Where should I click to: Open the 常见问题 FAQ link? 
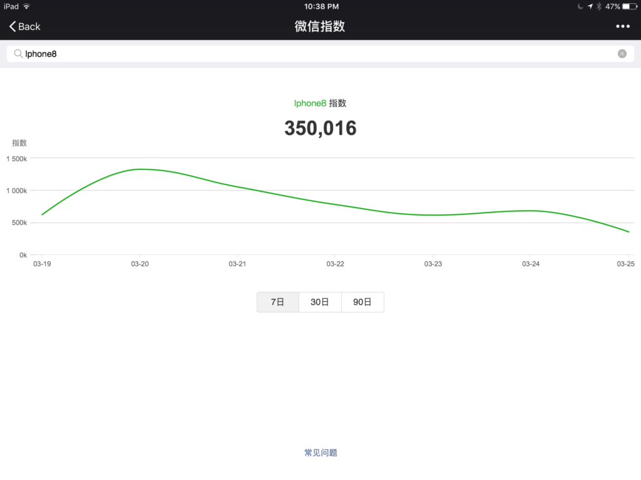click(320, 452)
